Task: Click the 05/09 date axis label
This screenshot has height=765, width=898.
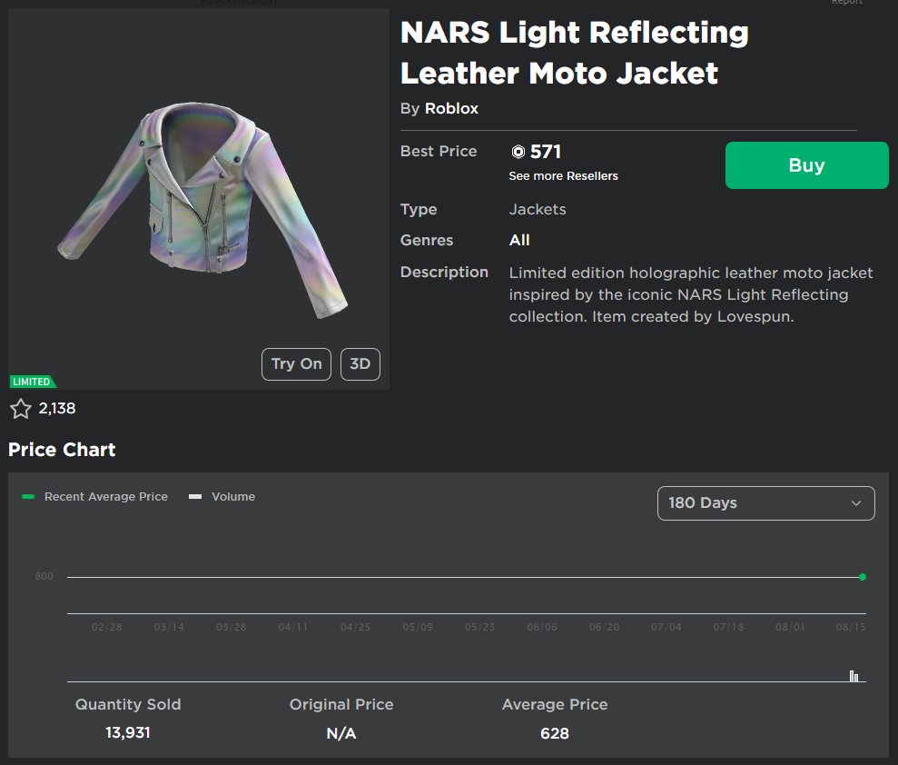Action: [x=418, y=627]
